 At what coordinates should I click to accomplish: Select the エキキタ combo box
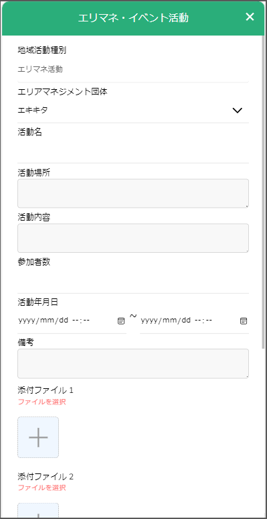tap(133, 111)
